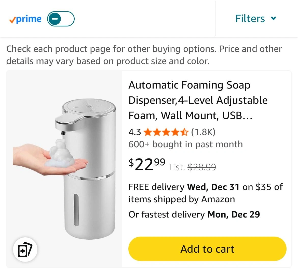Viewport: 298px width, 274px height.
Task: Click the buying options notice text
Action: (x=144, y=55)
